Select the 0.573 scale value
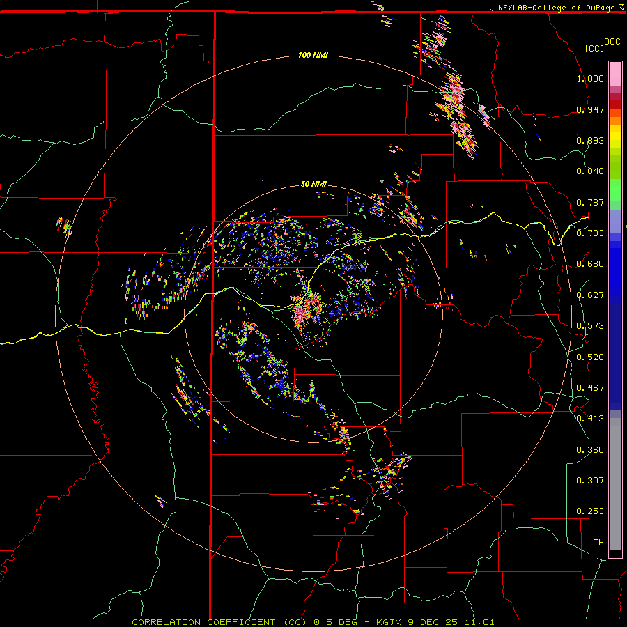The image size is (627, 627). 590,326
